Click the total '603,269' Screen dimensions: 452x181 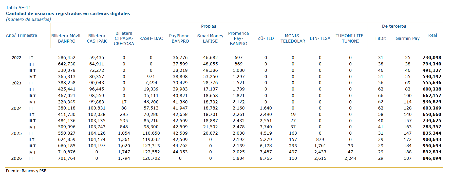[432, 108]
